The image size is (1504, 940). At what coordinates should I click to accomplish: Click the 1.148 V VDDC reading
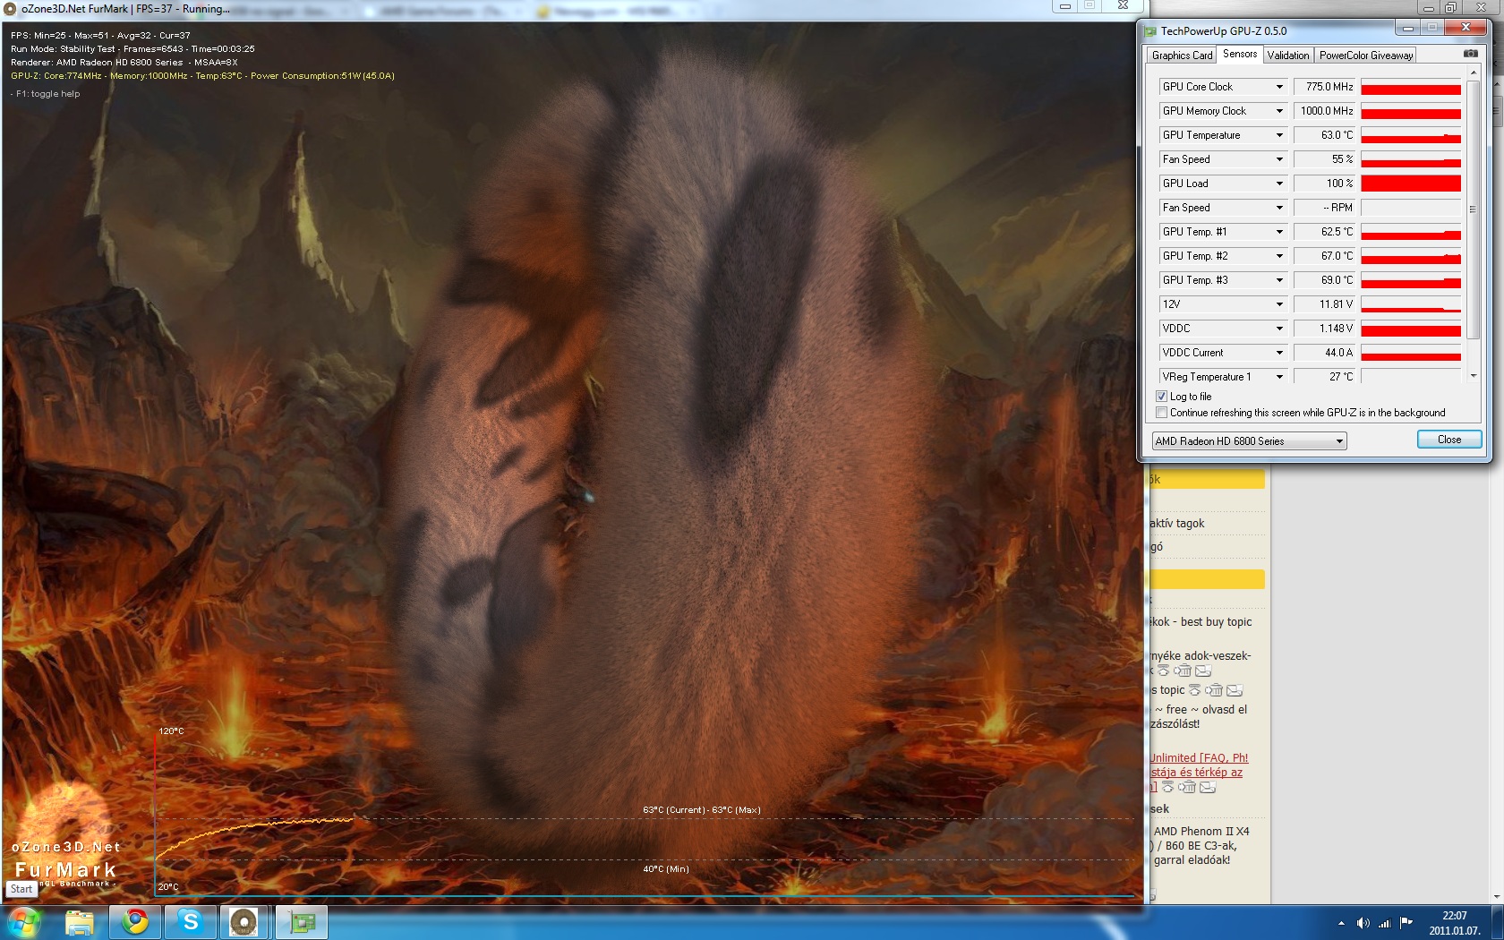coord(1324,329)
